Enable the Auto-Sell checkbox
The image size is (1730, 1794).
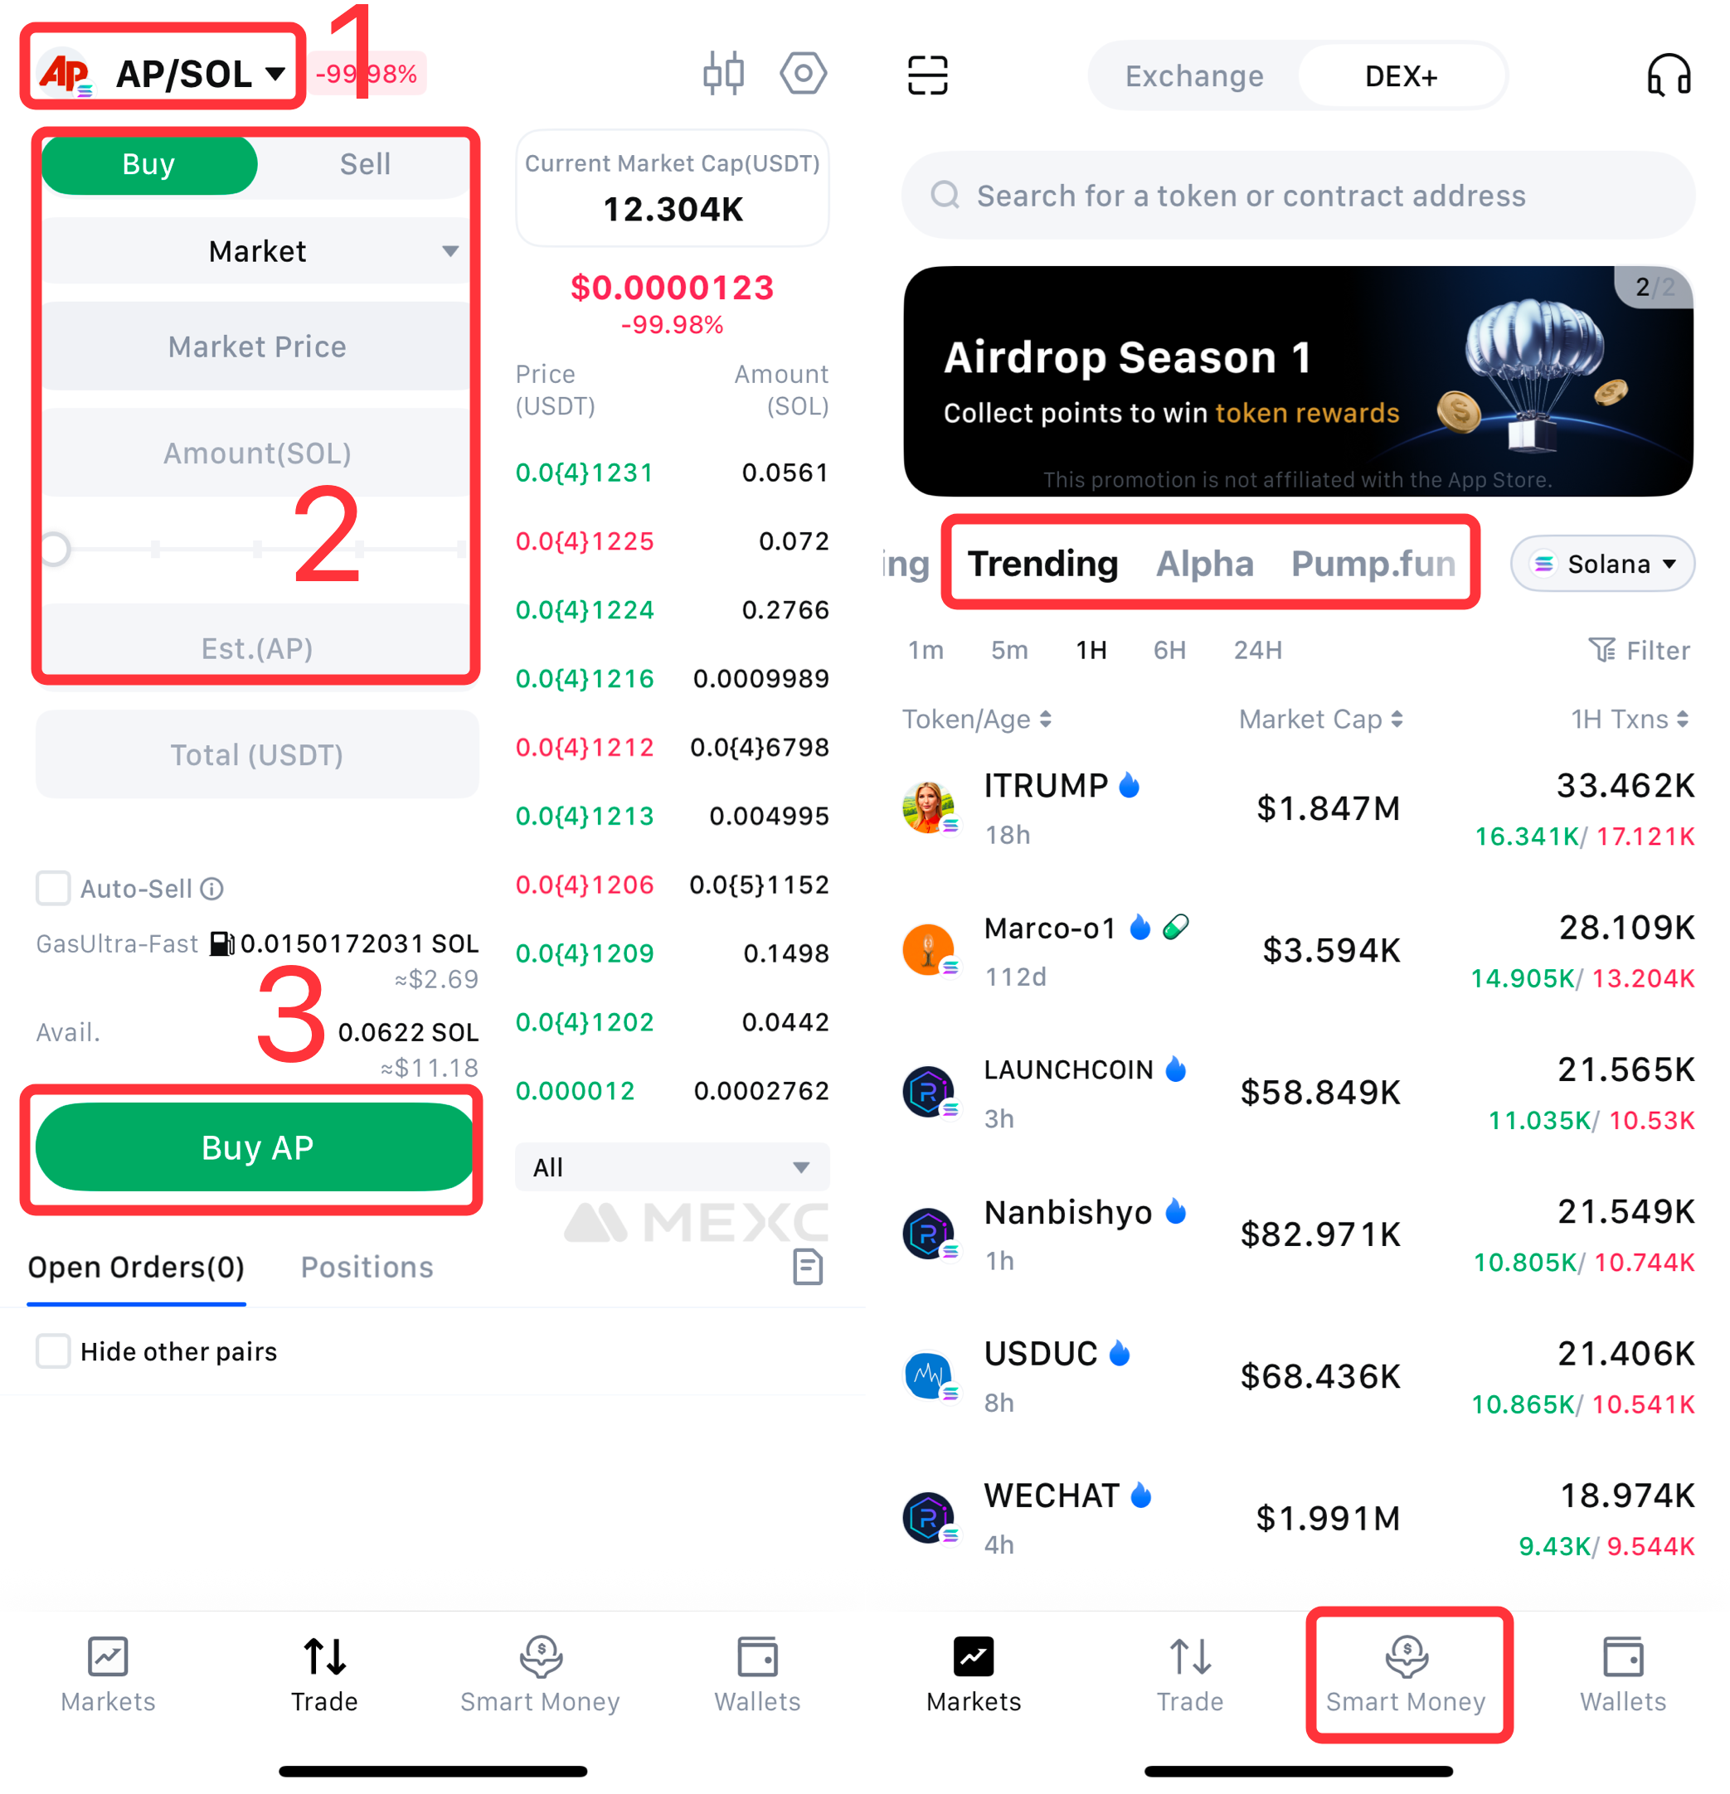click(x=53, y=888)
